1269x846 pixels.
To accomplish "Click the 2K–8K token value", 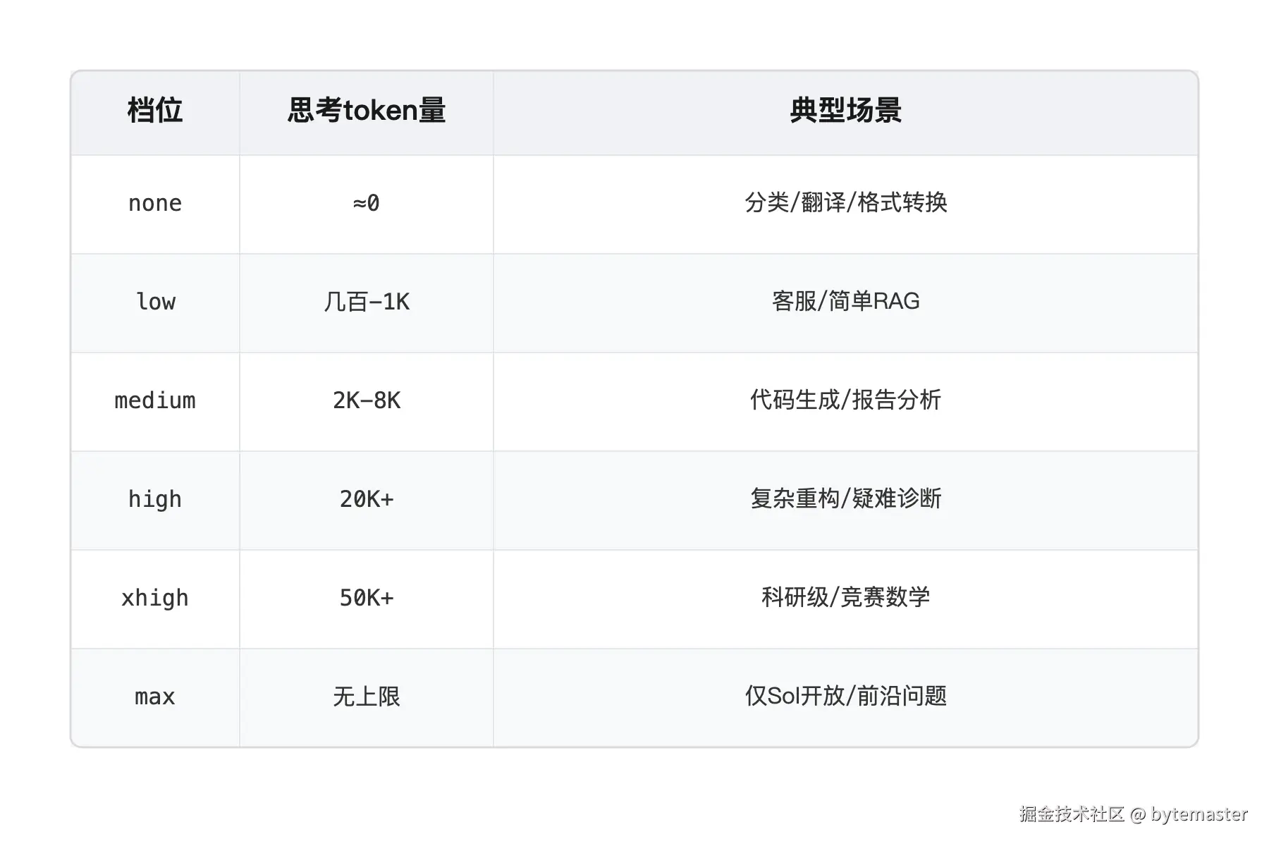I will (x=367, y=401).
